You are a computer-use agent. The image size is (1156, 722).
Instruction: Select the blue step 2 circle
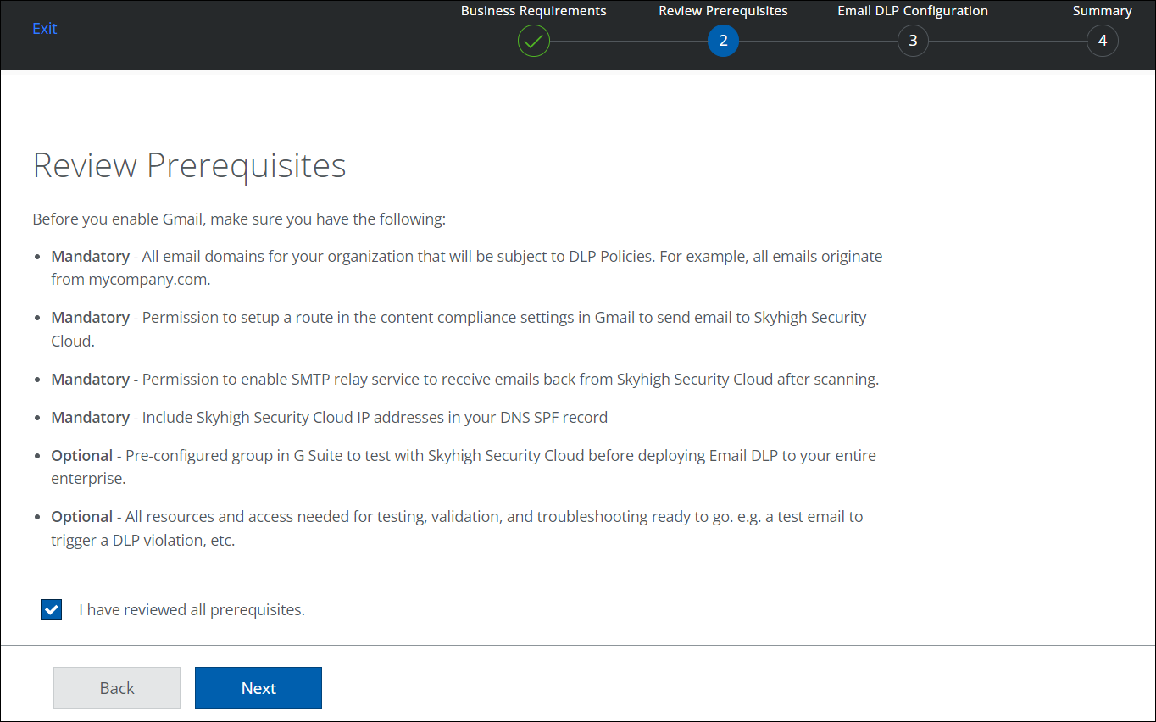(723, 41)
